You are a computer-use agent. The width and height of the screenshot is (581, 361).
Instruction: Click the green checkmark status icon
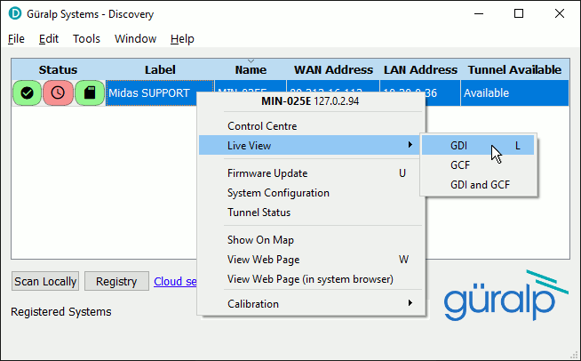click(x=27, y=92)
